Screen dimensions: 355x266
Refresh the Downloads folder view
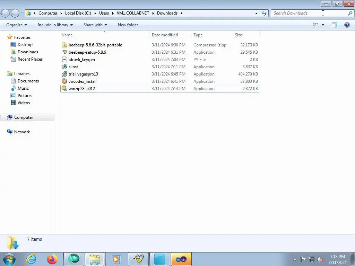click(x=264, y=13)
